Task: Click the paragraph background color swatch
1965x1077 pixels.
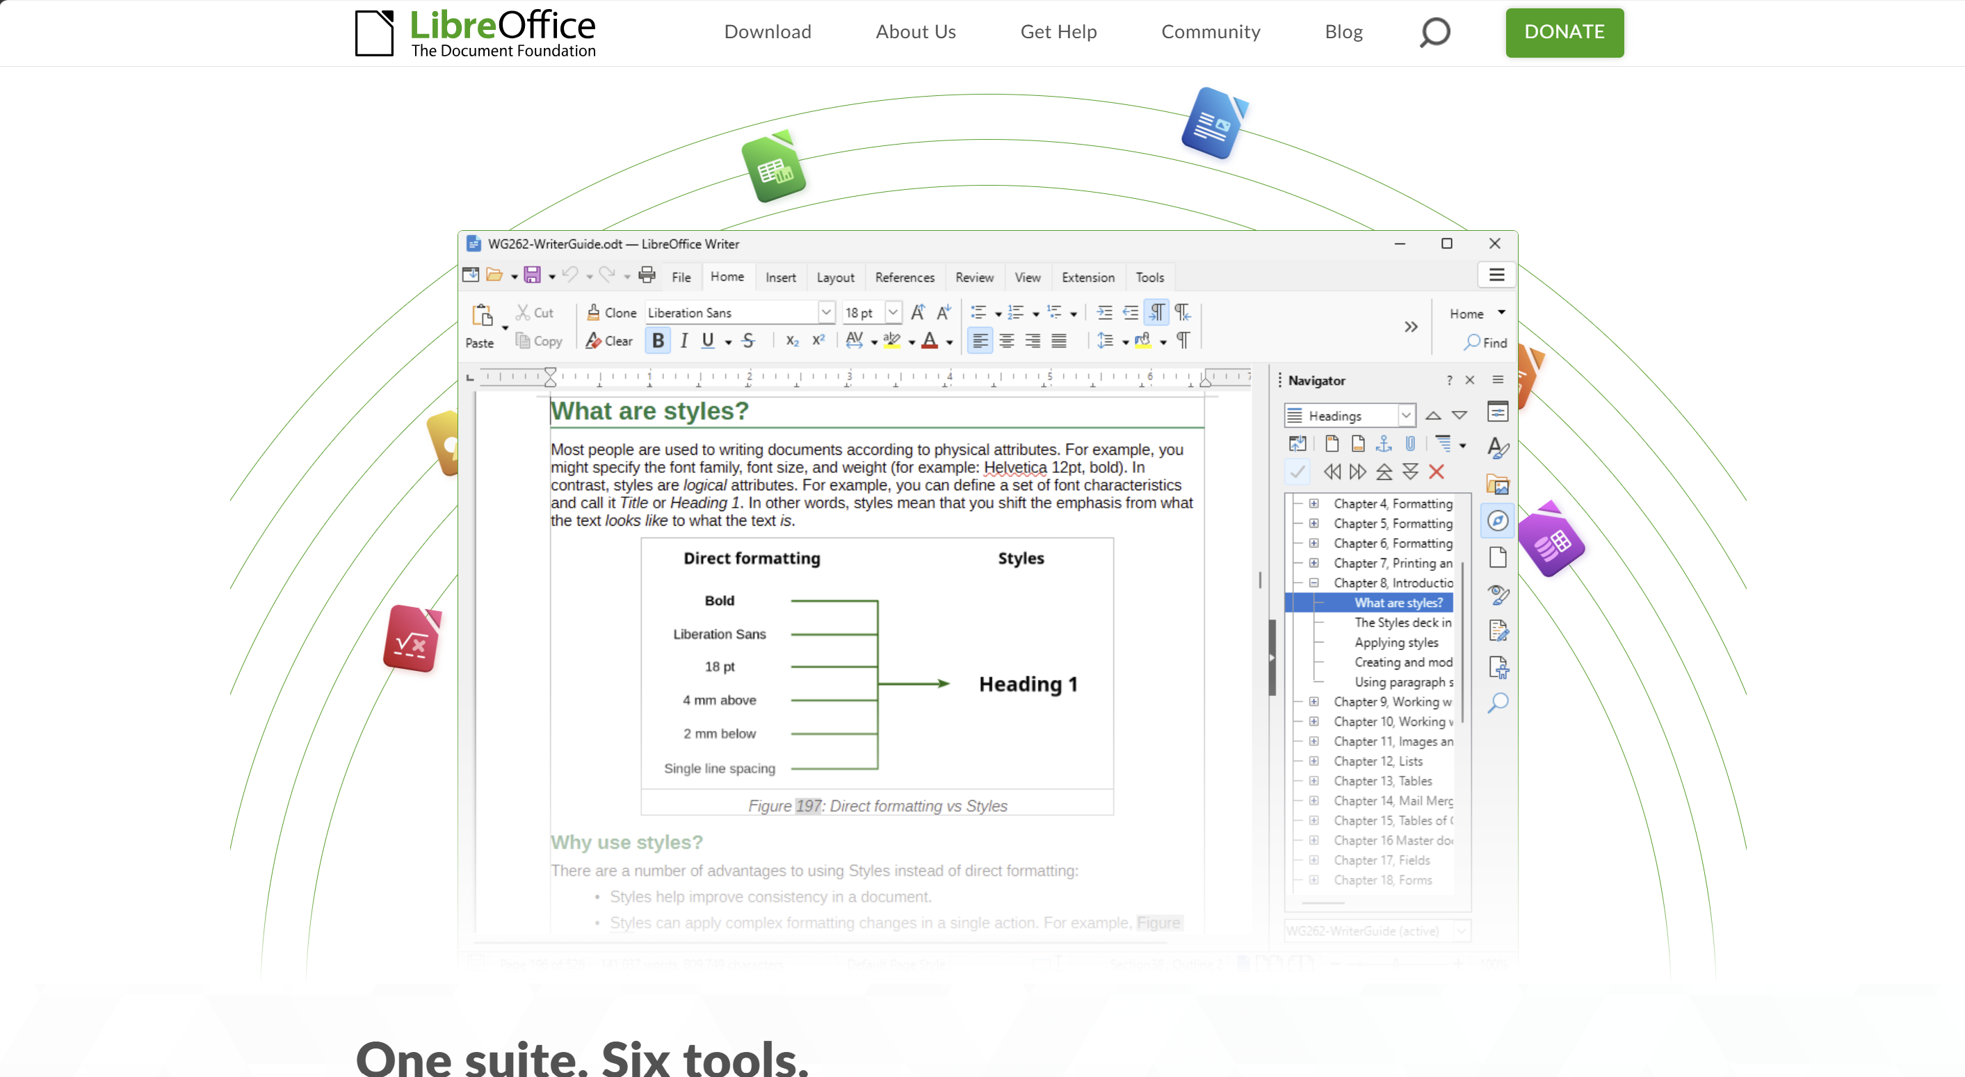Action: [1142, 341]
